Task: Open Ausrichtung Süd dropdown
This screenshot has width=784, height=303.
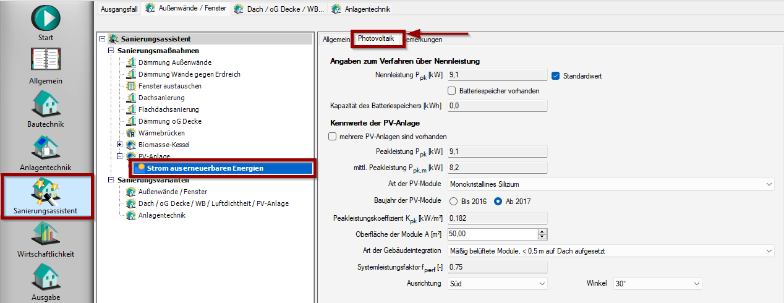Action: (497, 283)
